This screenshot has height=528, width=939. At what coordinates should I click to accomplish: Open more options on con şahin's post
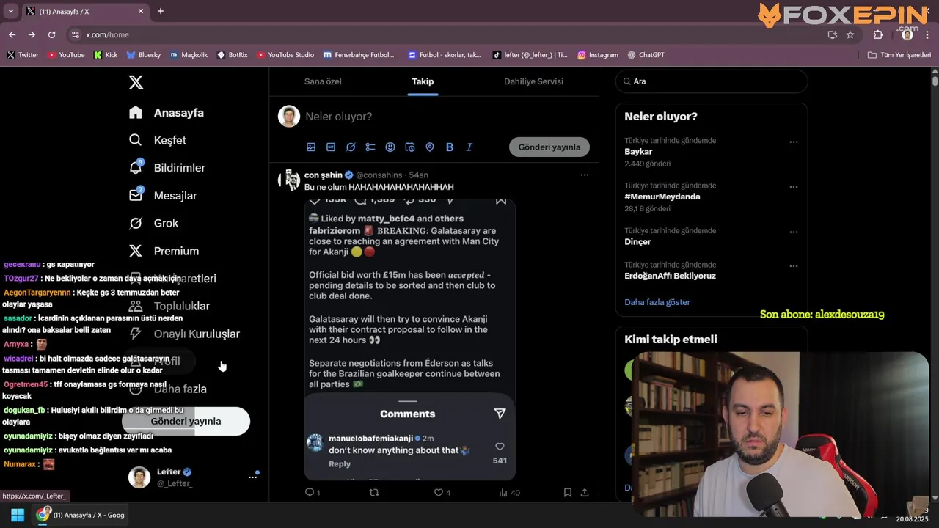click(x=585, y=175)
